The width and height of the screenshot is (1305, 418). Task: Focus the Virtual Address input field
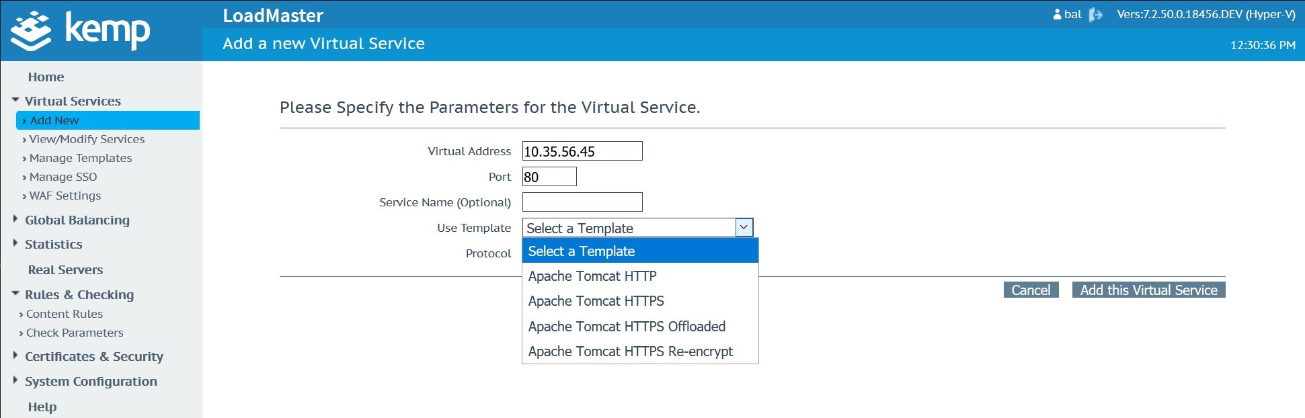coord(582,151)
